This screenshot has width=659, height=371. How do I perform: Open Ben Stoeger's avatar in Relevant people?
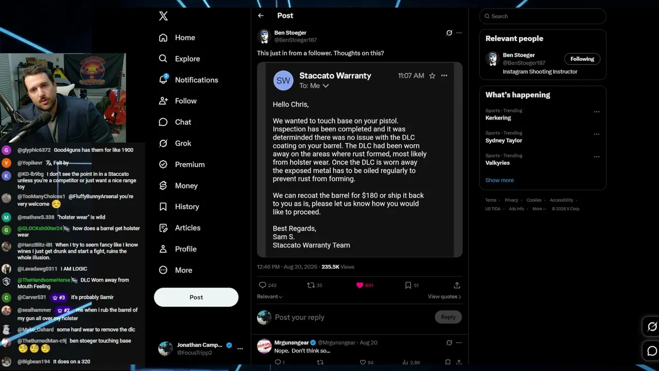[493, 59]
